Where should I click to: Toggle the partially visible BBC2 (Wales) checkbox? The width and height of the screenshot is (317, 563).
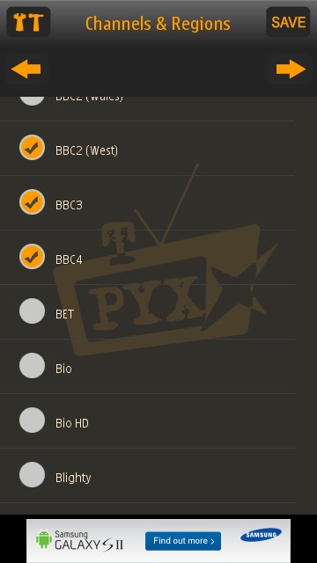tap(32, 101)
